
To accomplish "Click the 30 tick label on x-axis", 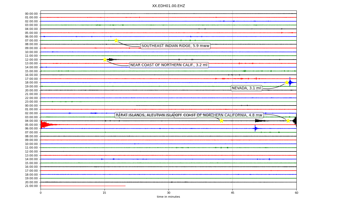I will click(168, 193).
